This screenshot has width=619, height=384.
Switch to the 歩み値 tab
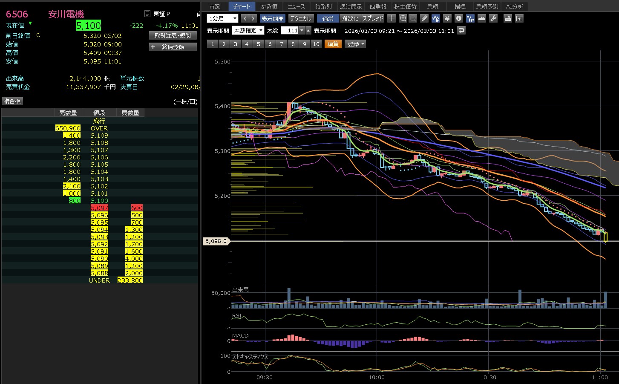(269, 6)
